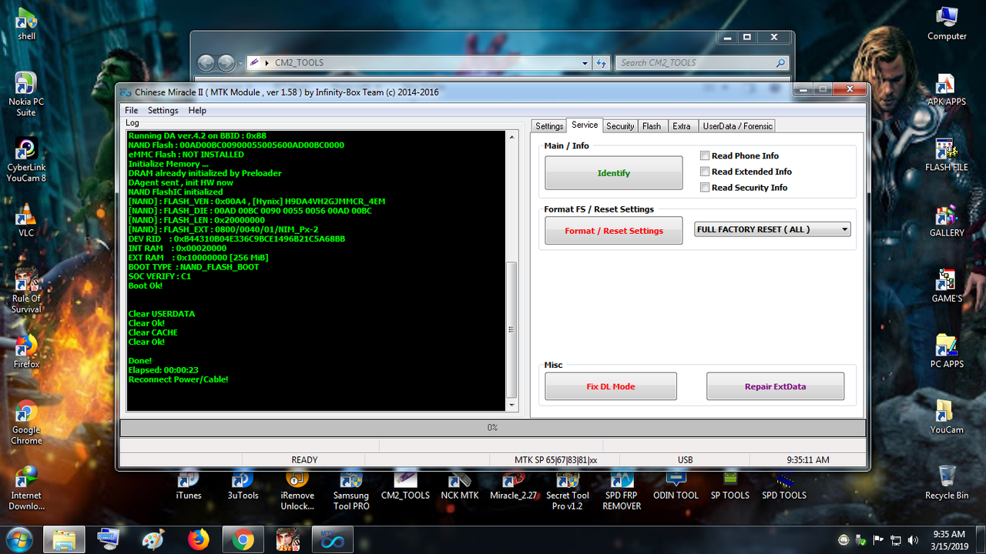Open Samsung Tool PRO shortcut

click(x=351, y=490)
